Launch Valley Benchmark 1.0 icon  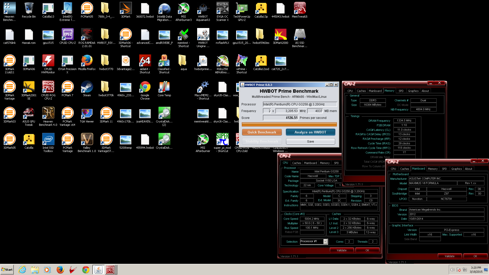87,143
